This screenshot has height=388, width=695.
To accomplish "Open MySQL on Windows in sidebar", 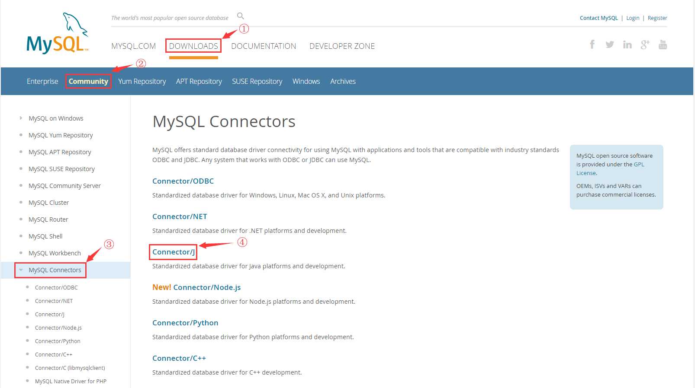I will click(x=56, y=118).
